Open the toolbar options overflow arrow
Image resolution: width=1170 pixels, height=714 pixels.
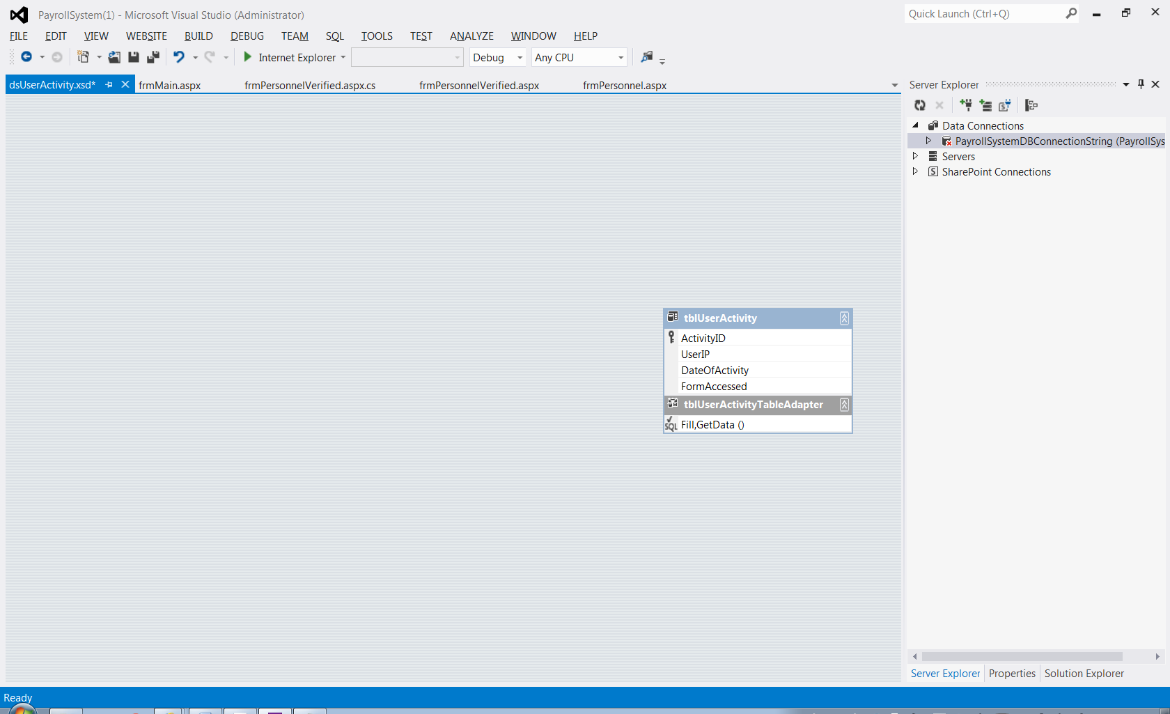point(662,62)
